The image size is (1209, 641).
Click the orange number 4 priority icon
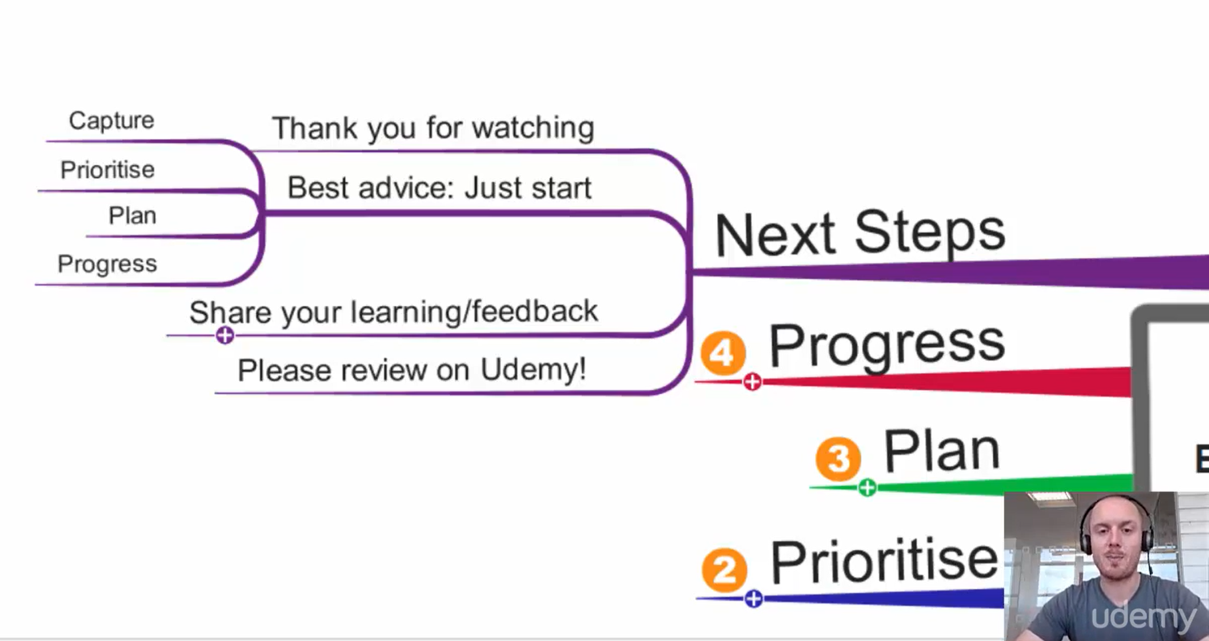click(x=723, y=353)
